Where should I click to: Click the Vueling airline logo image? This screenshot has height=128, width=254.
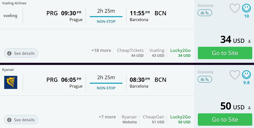[10, 16]
